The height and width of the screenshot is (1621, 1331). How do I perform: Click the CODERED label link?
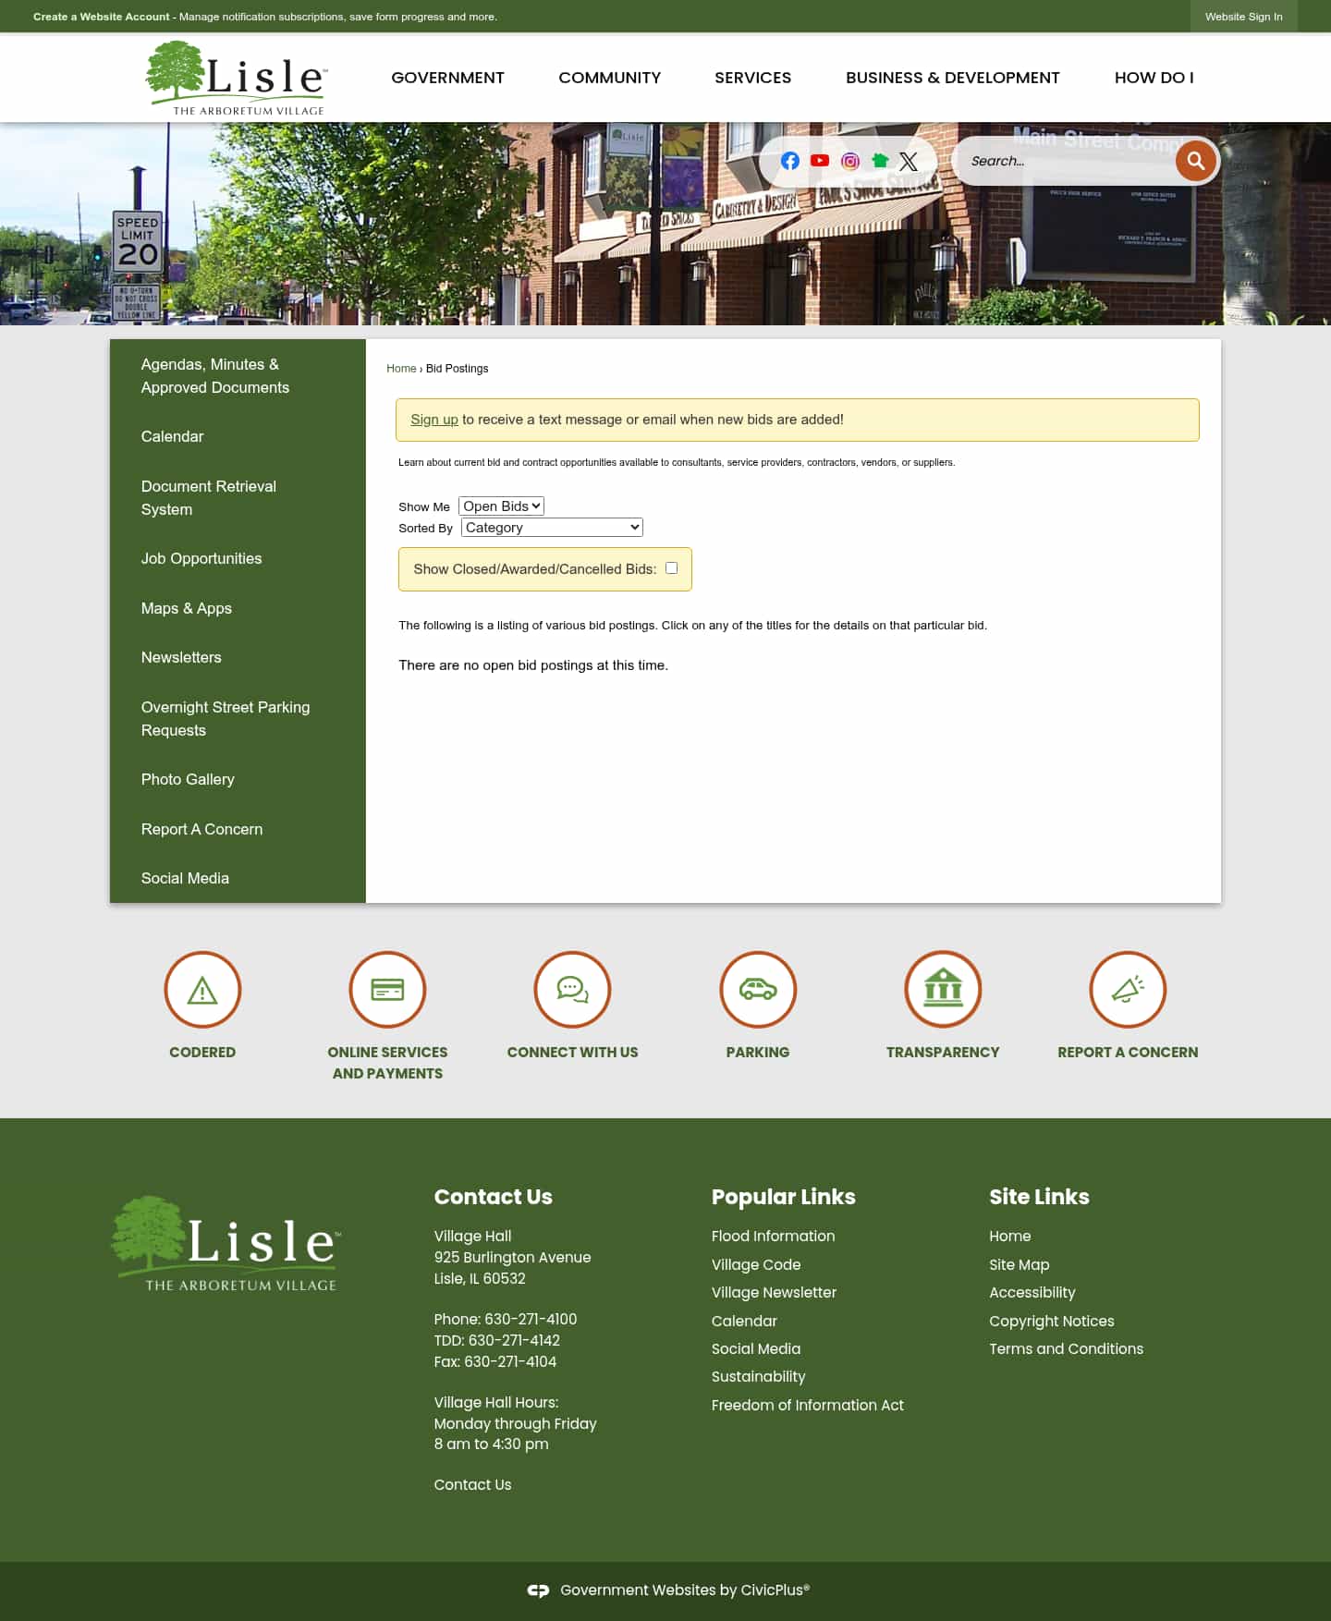(x=202, y=1052)
